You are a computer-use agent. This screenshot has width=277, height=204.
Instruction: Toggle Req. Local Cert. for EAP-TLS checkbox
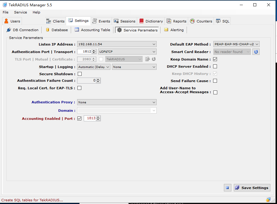80,88
